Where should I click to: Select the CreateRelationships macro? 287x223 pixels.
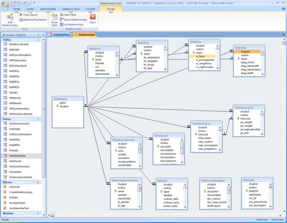point(22,192)
